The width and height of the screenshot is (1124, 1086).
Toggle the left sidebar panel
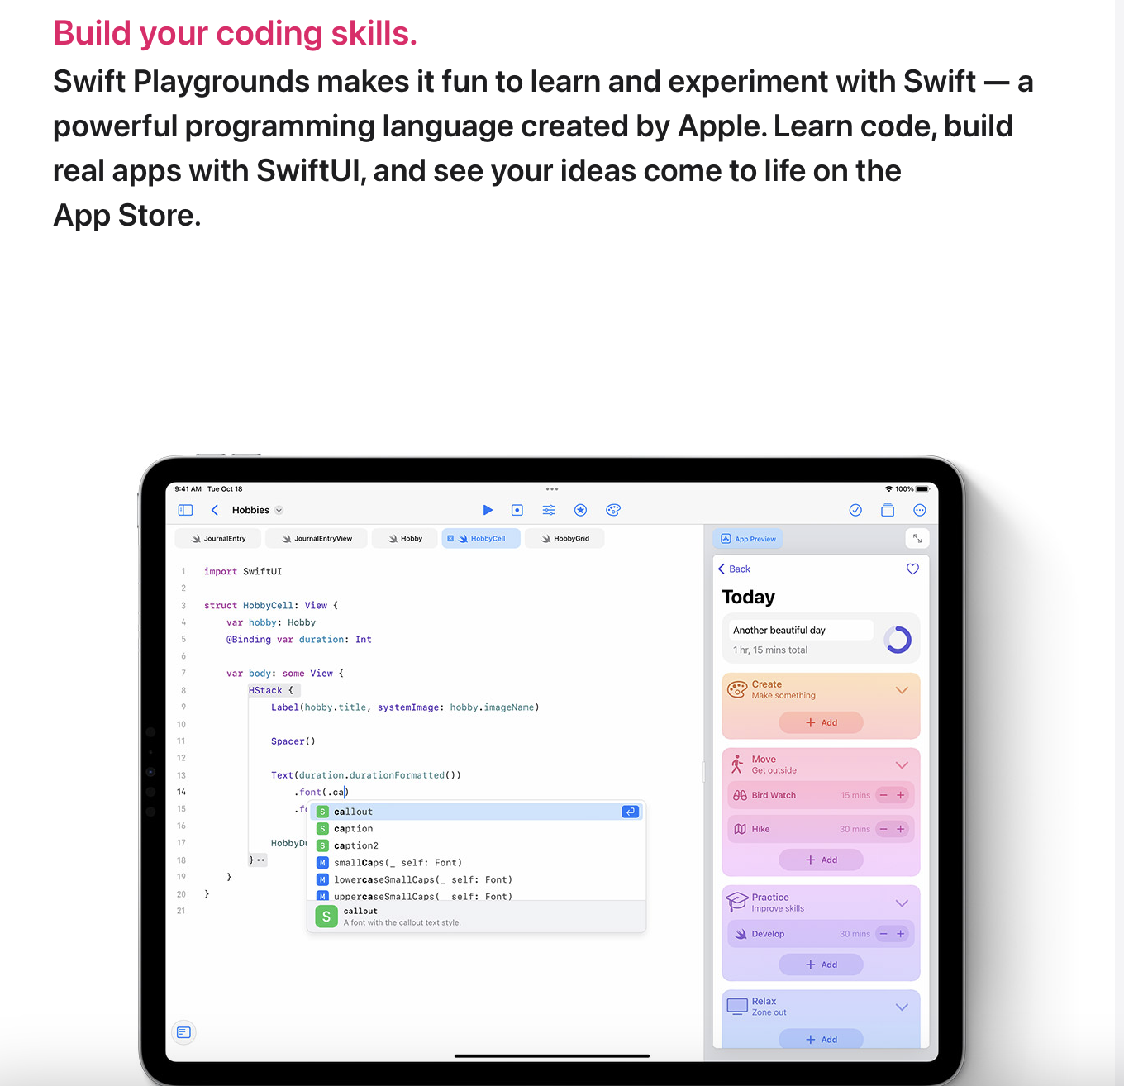pyautogui.click(x=185, y=510)
